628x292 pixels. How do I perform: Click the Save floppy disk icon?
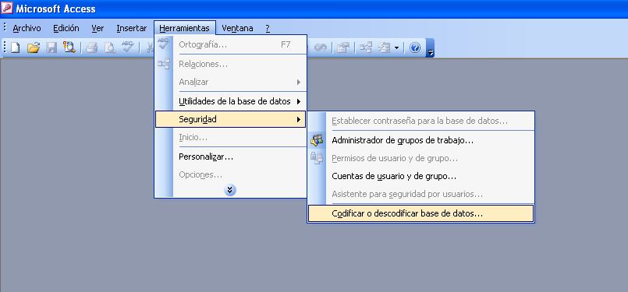coord(51,48)
